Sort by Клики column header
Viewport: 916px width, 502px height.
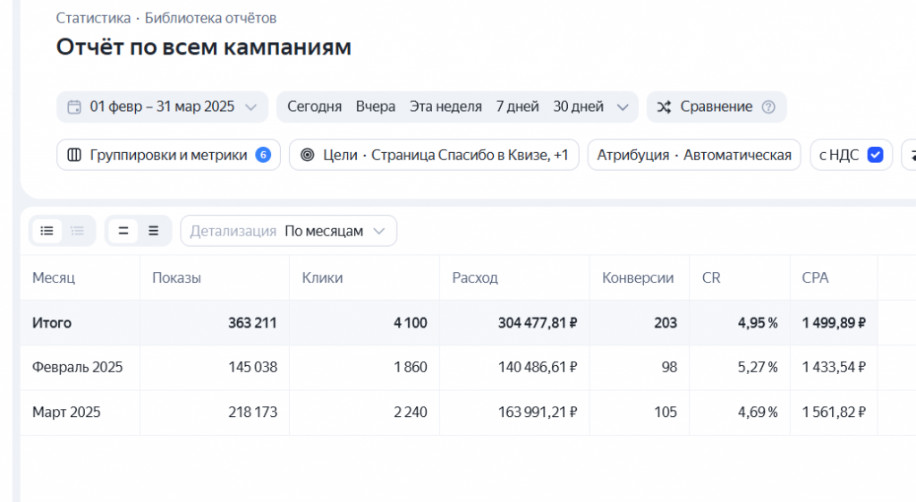pos(322,277)
